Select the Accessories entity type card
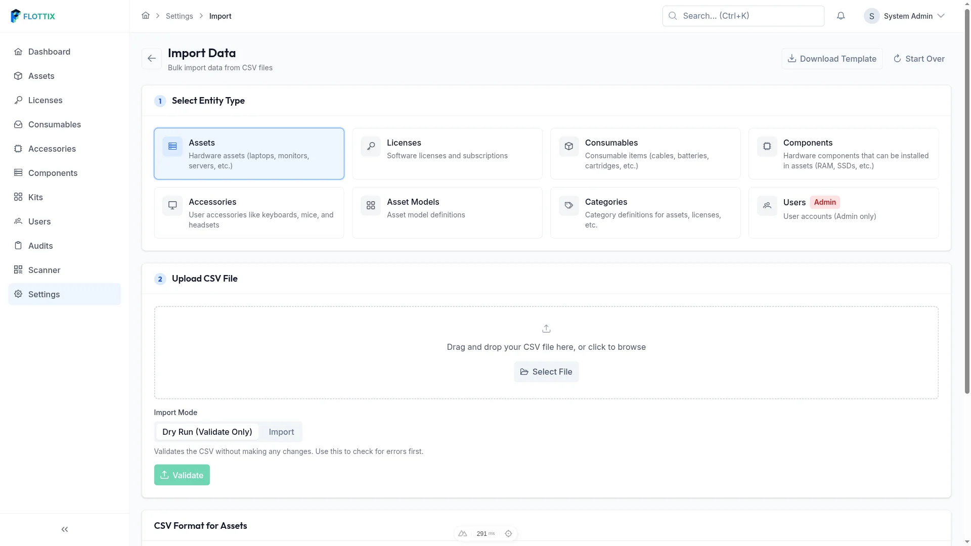Image resolution: width=971 pixels, height=546 pixels. pos(249,213)
